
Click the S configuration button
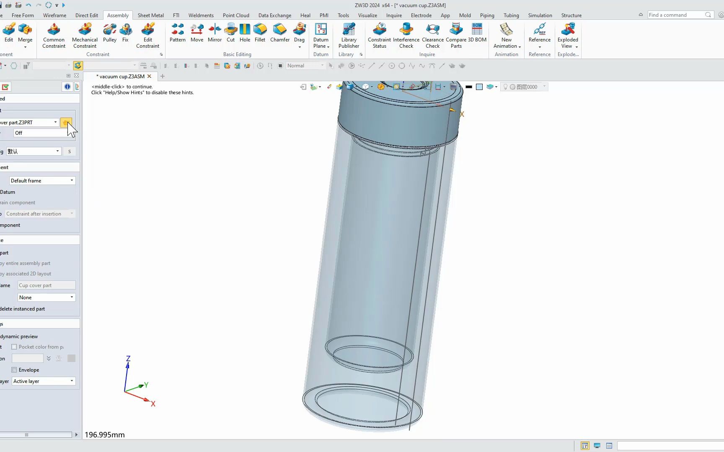pos(70,151)
